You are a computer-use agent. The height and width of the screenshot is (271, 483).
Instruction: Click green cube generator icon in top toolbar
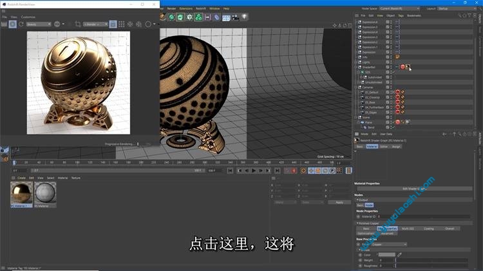[171, 17]
